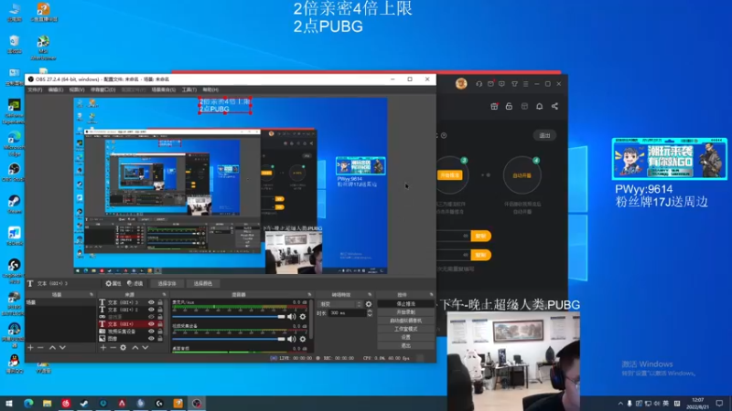Open the OBS 停靠窗口(D) menu

[102, 90]
